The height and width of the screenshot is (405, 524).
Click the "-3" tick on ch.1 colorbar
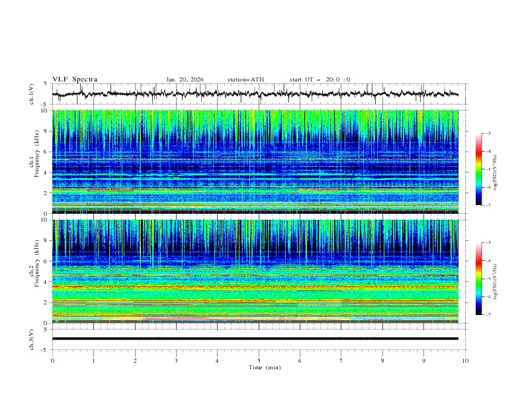click(x=488, y=133)
